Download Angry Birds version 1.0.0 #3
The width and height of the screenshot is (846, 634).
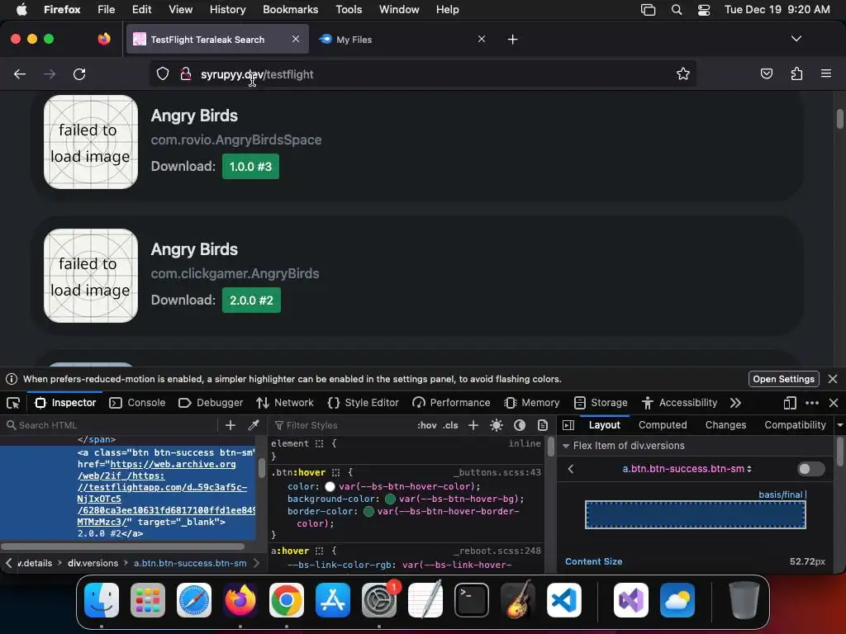pos(250,167)
